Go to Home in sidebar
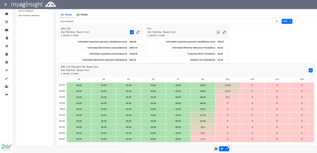Screen dimensions: 317x153 click(7, 14)
